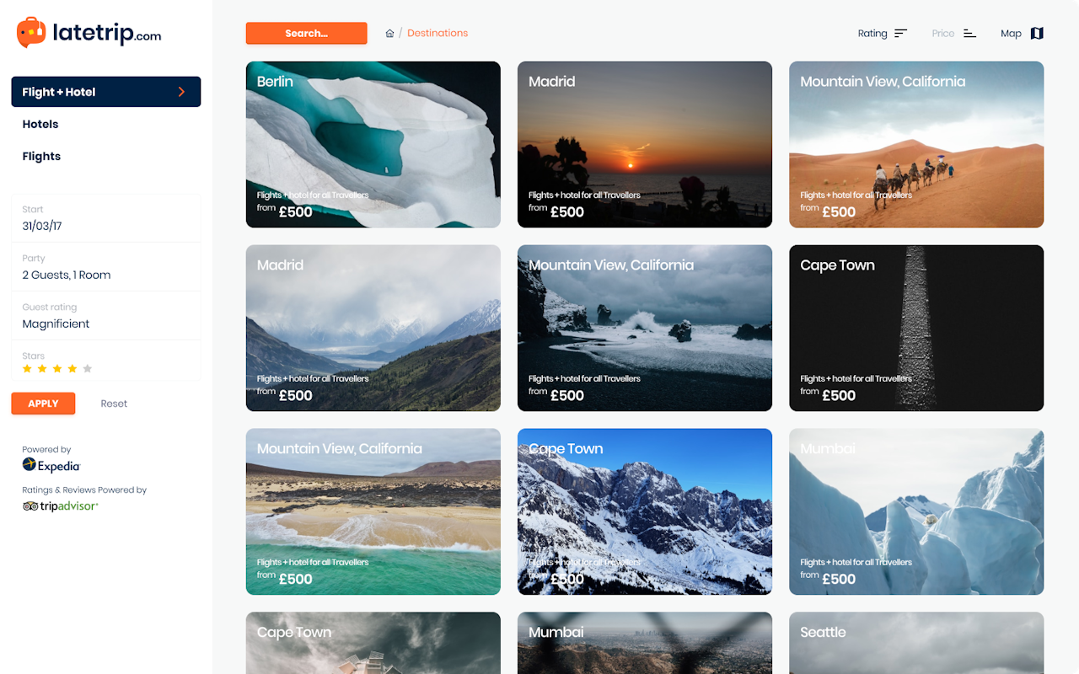Open the dark Cape Town road card
1079x674 pixels.
click(916, 328)
